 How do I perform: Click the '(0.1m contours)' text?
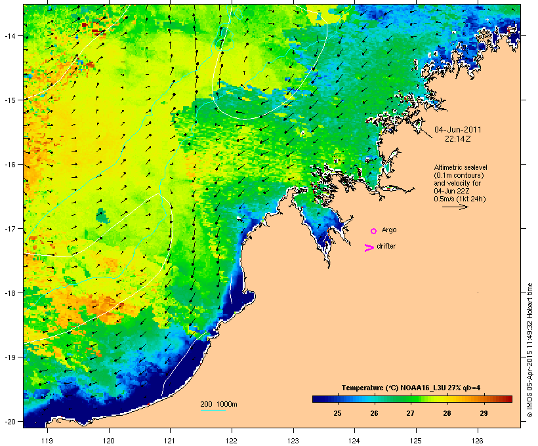[459, 175]
